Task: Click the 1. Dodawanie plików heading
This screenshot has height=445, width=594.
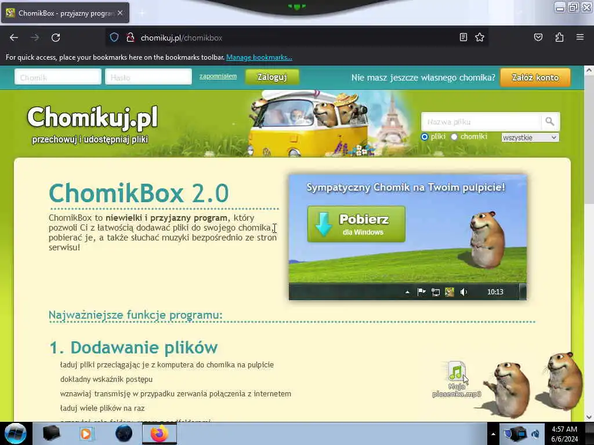Action: 133,348
